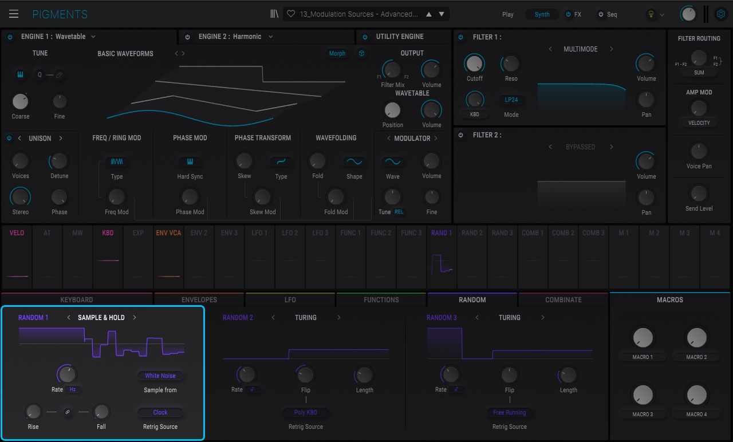Click the Random 1 sample and hold display
The width and height of the screenshot is (733, 442).
point(101,342)
